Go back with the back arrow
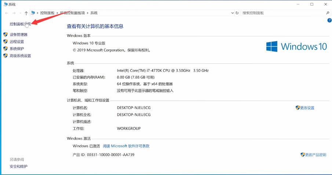The height and width of the screenshot is (175, 332). [7, 13]
